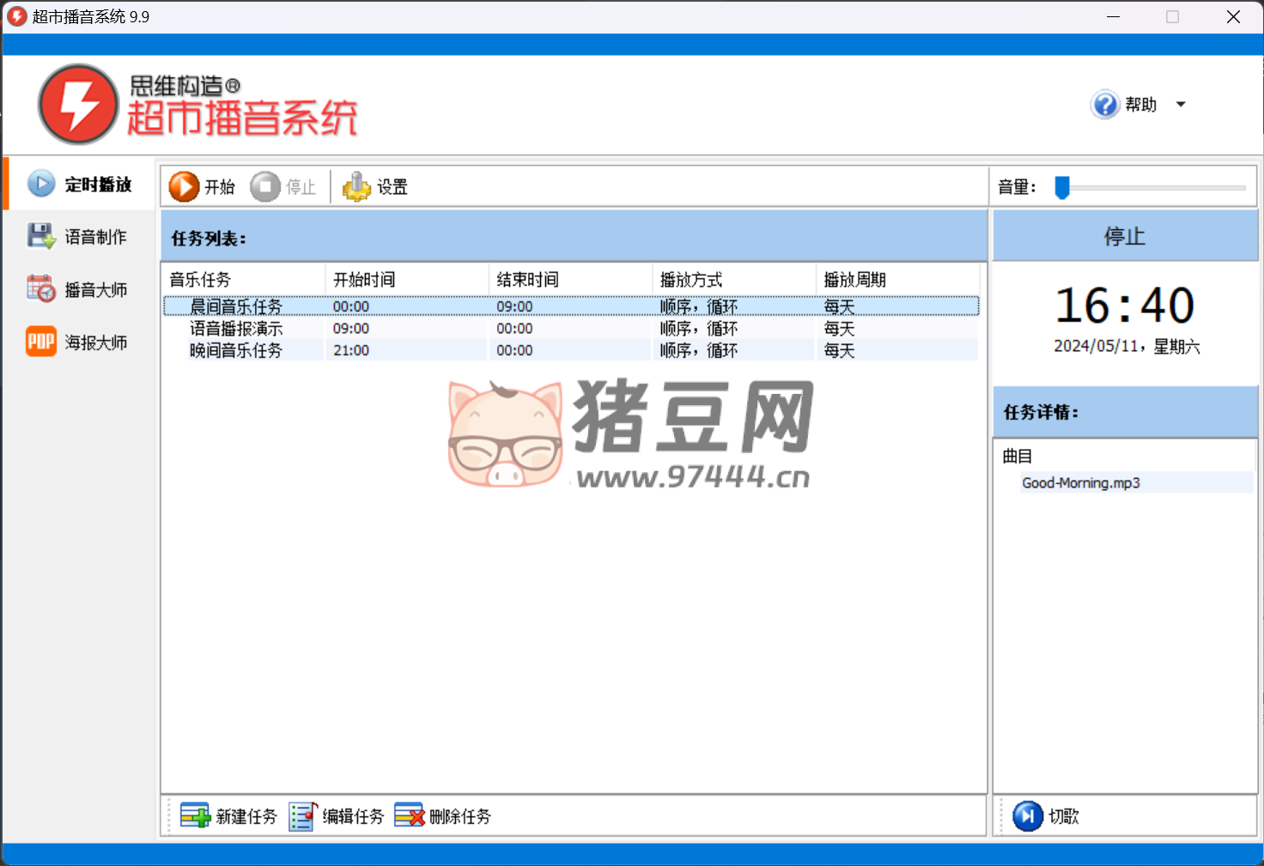
Task: Select the Good-Morning.mp3 track
Action: pyautogui.click(x=1080, y=483)
